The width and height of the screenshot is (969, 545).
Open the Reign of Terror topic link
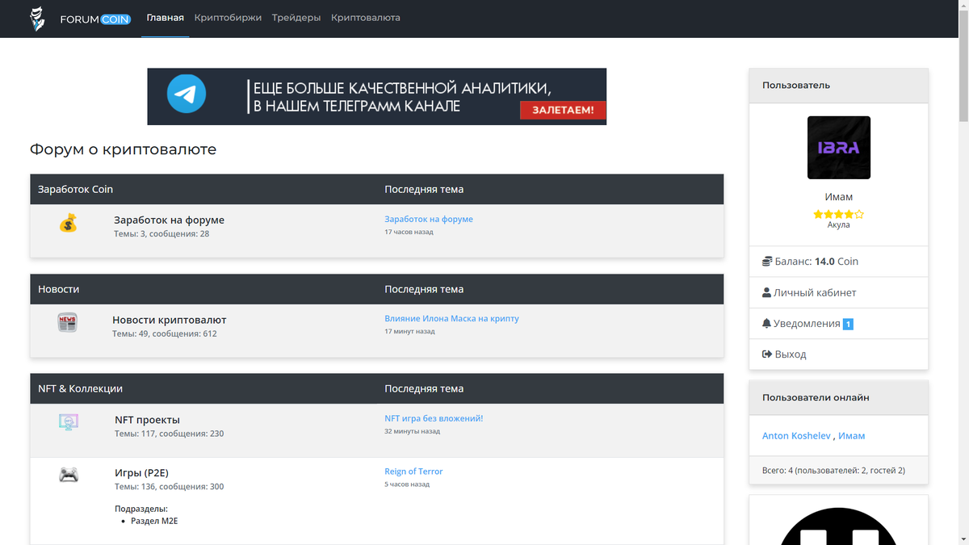point(413,472)
